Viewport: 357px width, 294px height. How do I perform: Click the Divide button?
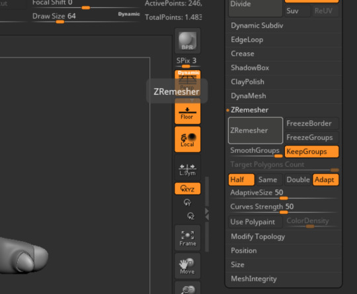(255, 7)
